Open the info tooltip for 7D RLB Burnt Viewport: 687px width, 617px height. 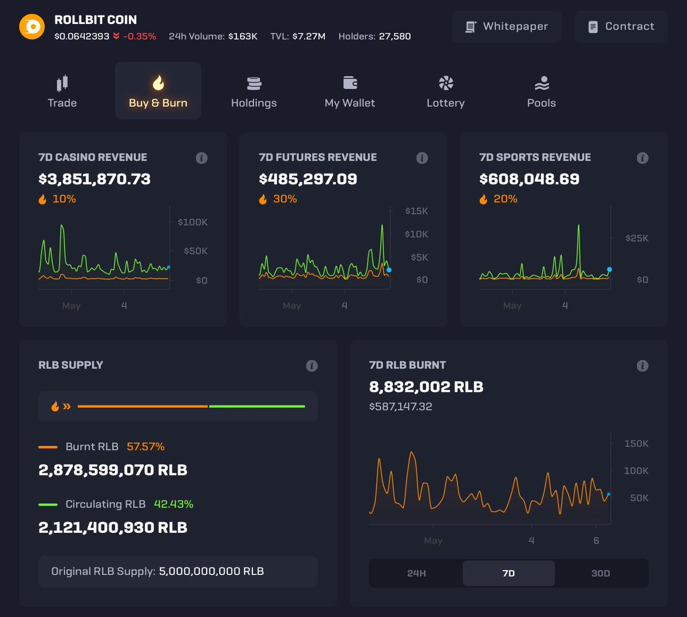[642, 366]
